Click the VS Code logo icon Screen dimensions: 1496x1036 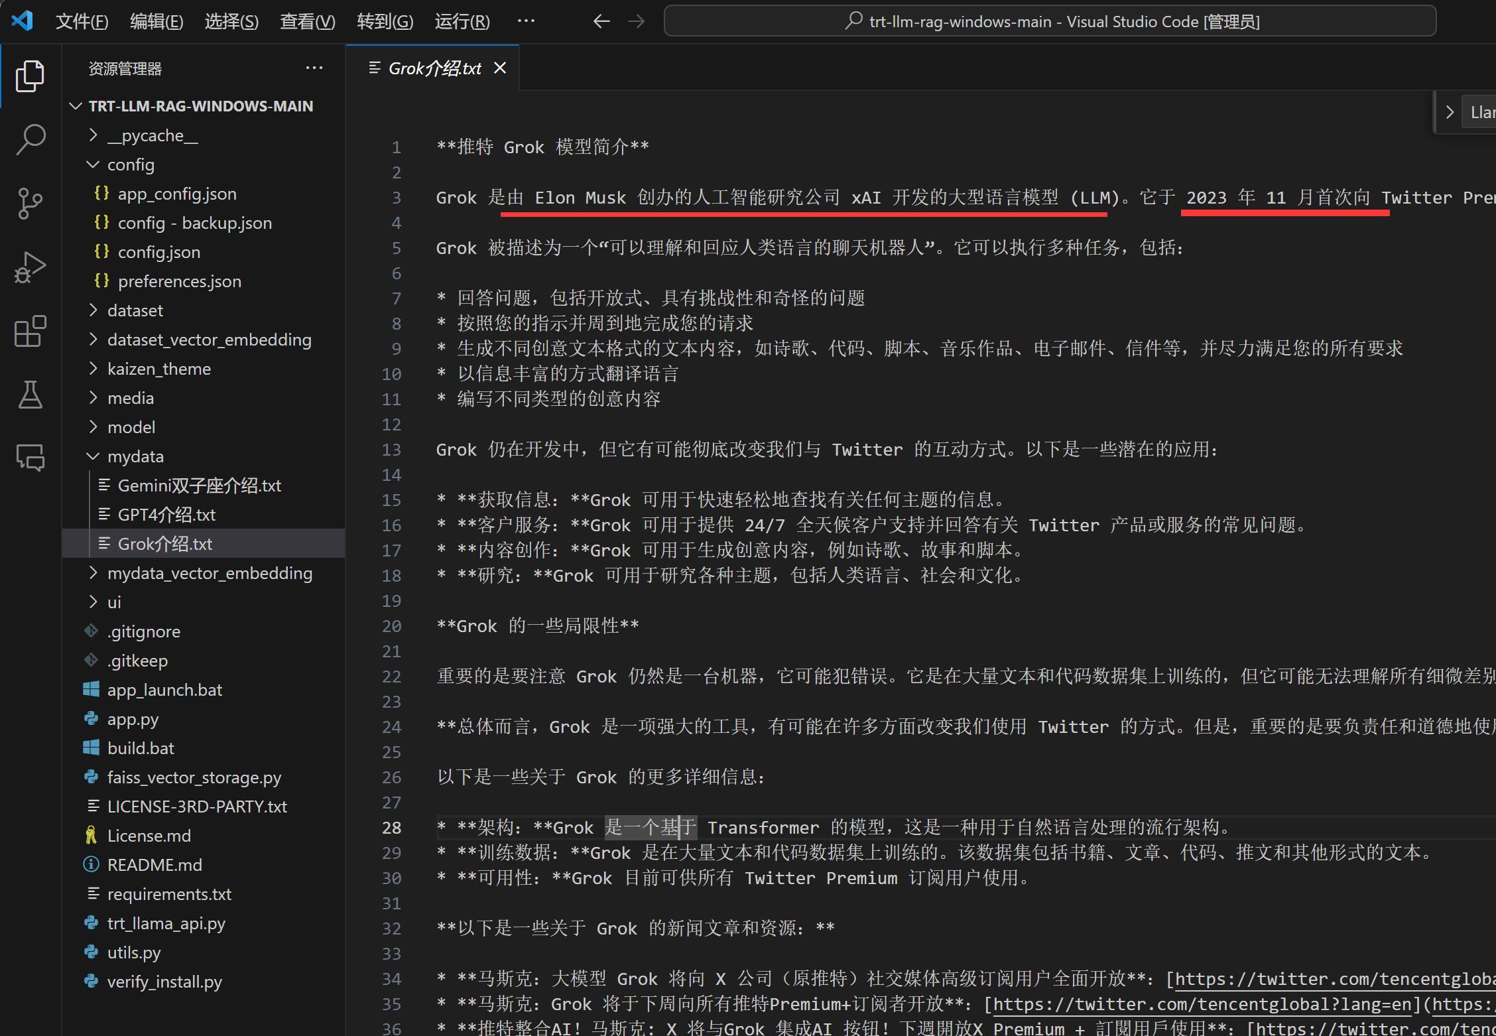pos(22,21)
